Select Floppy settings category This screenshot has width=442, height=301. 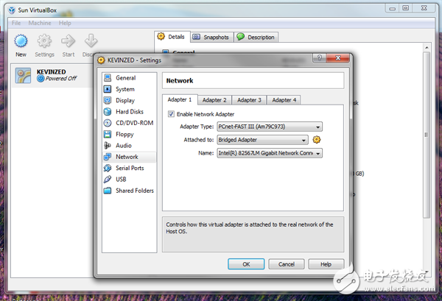124,135
